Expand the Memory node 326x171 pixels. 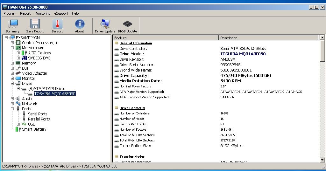(12, 63)
